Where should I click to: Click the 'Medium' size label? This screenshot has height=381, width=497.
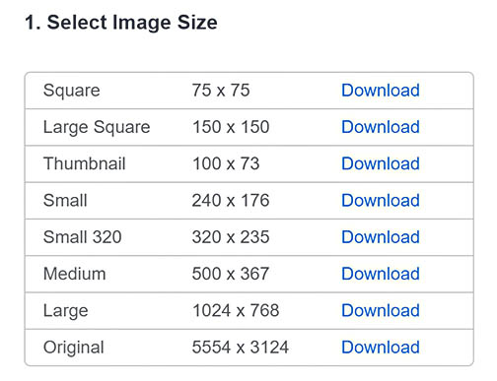[x=75, y=274]
